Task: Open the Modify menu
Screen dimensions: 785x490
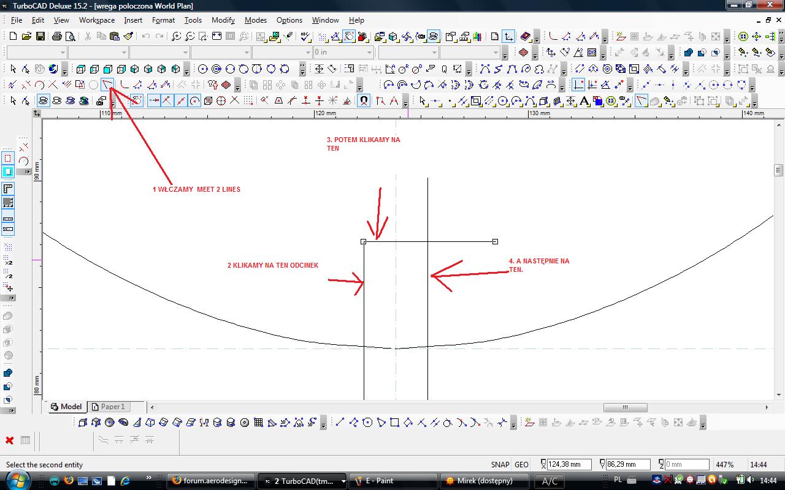Action: tap(223, 20)
